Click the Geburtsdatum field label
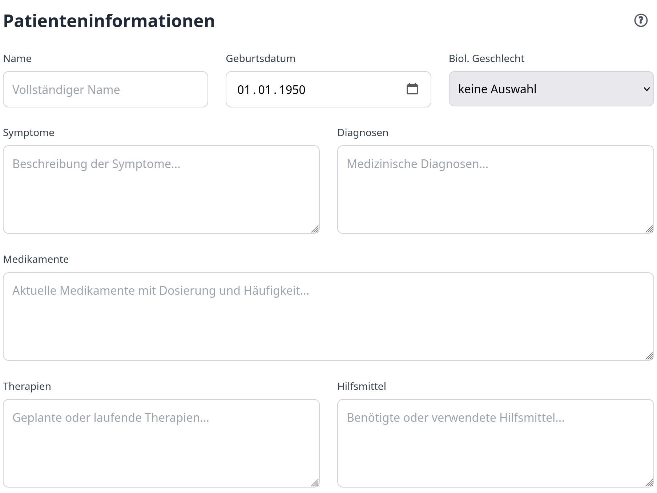 coord(261,58)
